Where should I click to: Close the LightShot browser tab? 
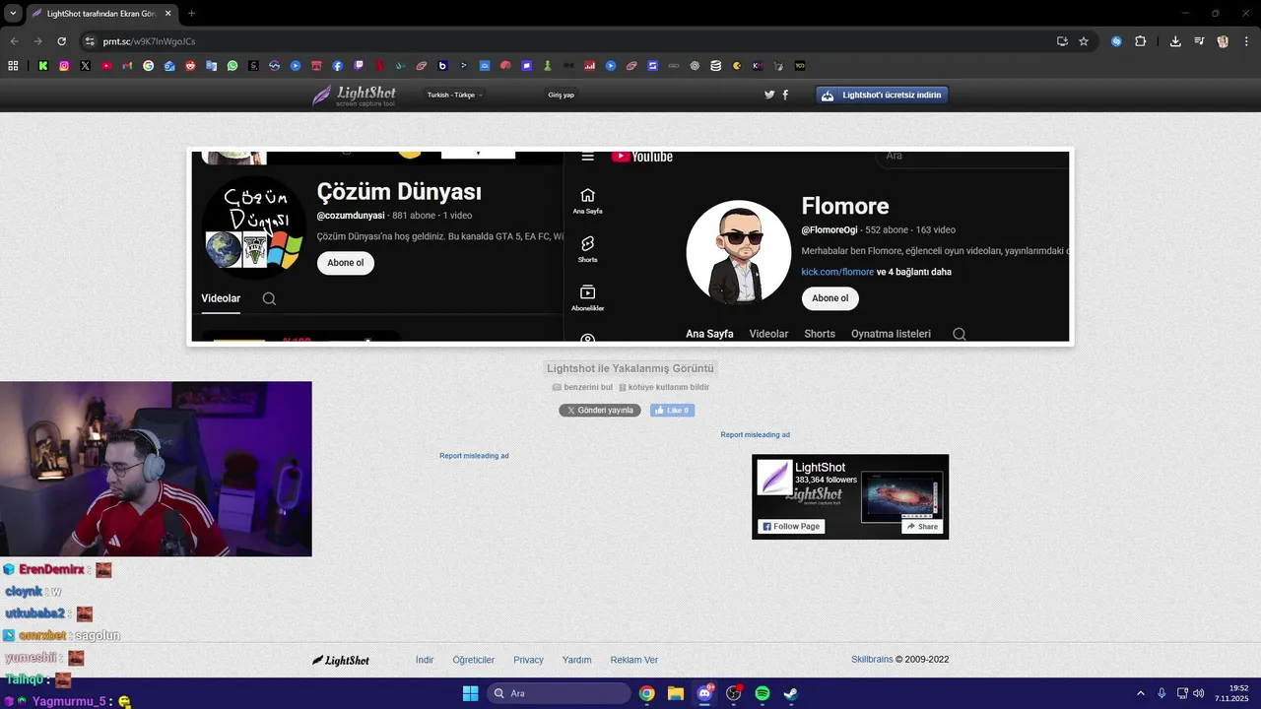(166, 13)
